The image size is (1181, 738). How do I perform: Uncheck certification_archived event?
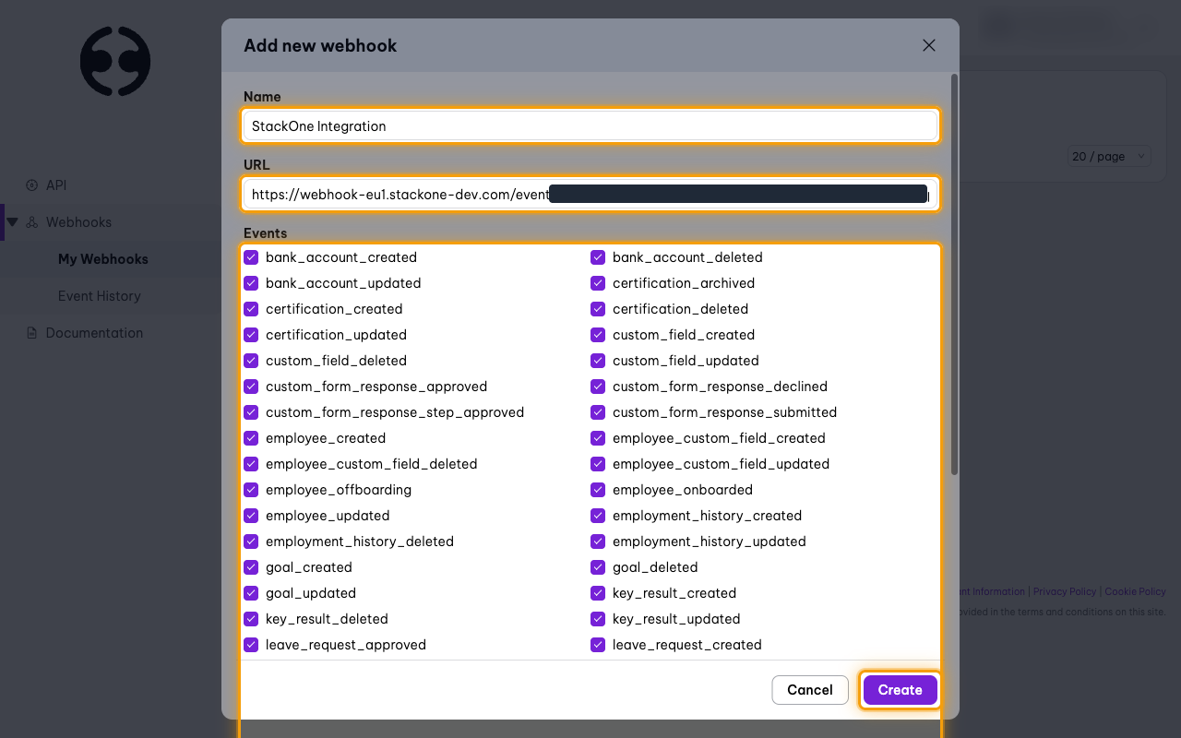coord(598,283)
